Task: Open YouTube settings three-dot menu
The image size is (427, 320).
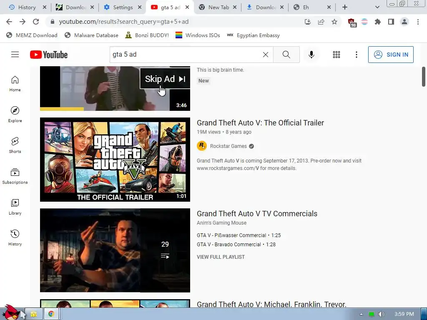Action: tap(356, 55)
